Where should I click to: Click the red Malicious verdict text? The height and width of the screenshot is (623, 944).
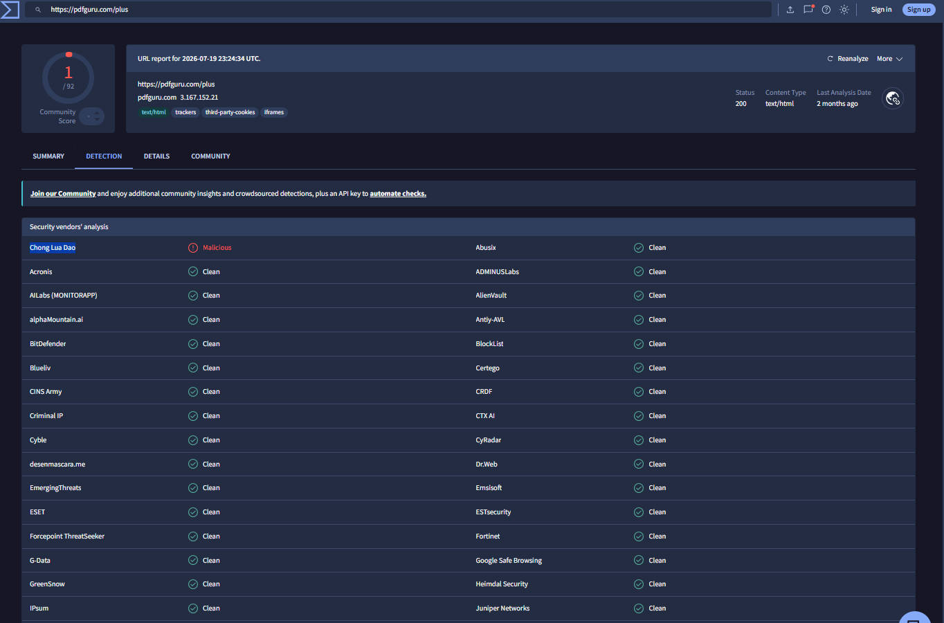217,248
